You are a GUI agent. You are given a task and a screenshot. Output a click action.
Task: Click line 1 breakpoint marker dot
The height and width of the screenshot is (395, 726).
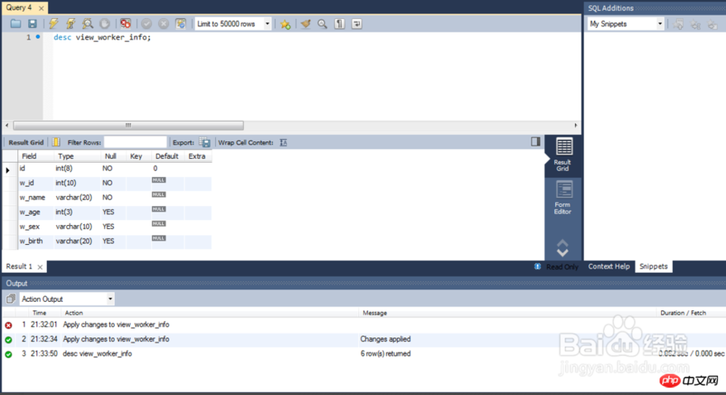tap(38, 36)
